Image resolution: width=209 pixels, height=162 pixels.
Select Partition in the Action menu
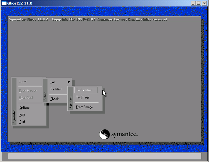56,89
